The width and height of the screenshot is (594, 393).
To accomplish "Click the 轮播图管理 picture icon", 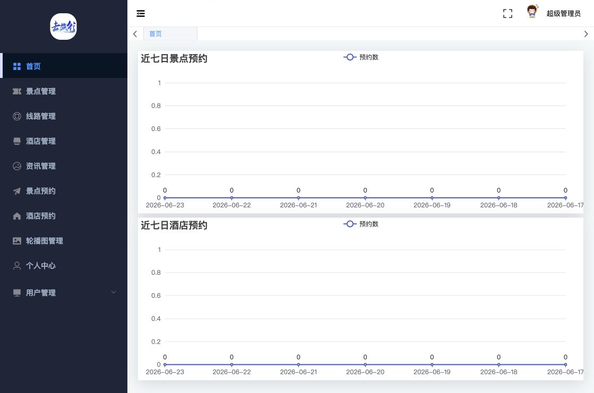I will click(x=17, y=241).
